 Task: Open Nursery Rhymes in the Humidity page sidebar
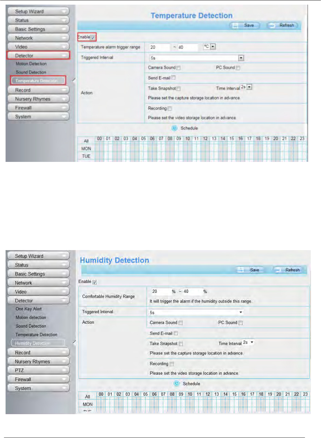38,362
